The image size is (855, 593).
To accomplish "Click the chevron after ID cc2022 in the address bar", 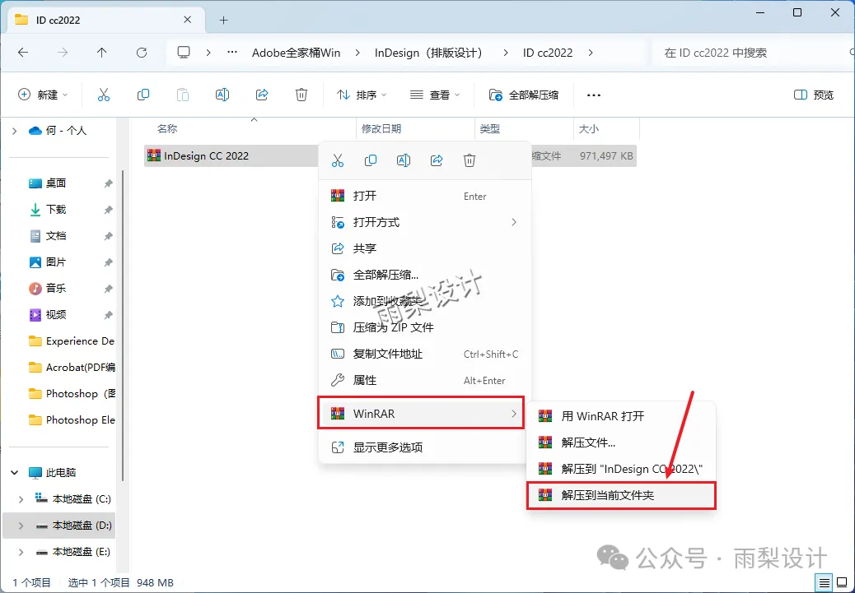I will coord(591,53).
